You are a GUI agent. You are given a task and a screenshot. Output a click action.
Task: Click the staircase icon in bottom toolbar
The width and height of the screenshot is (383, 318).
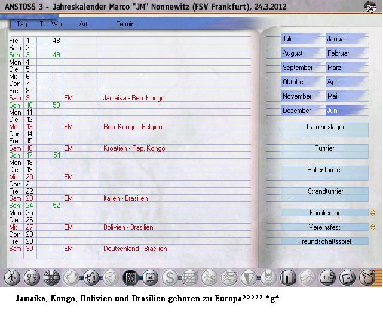[x=327, y=277]
